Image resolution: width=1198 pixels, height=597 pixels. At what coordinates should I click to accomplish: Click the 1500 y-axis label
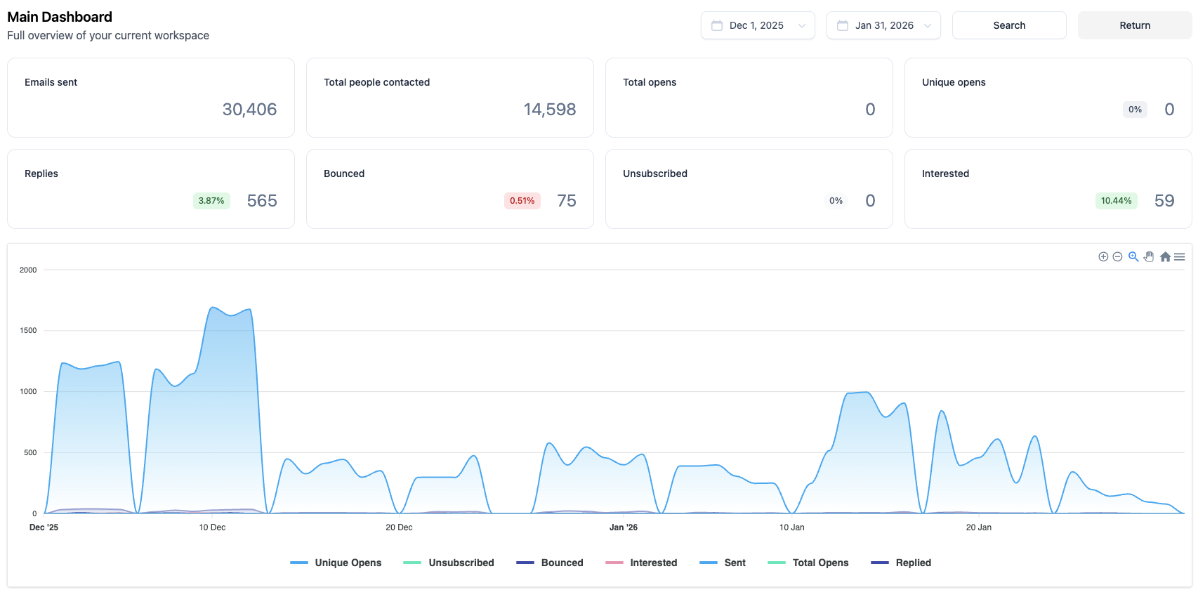click(28, 330)
